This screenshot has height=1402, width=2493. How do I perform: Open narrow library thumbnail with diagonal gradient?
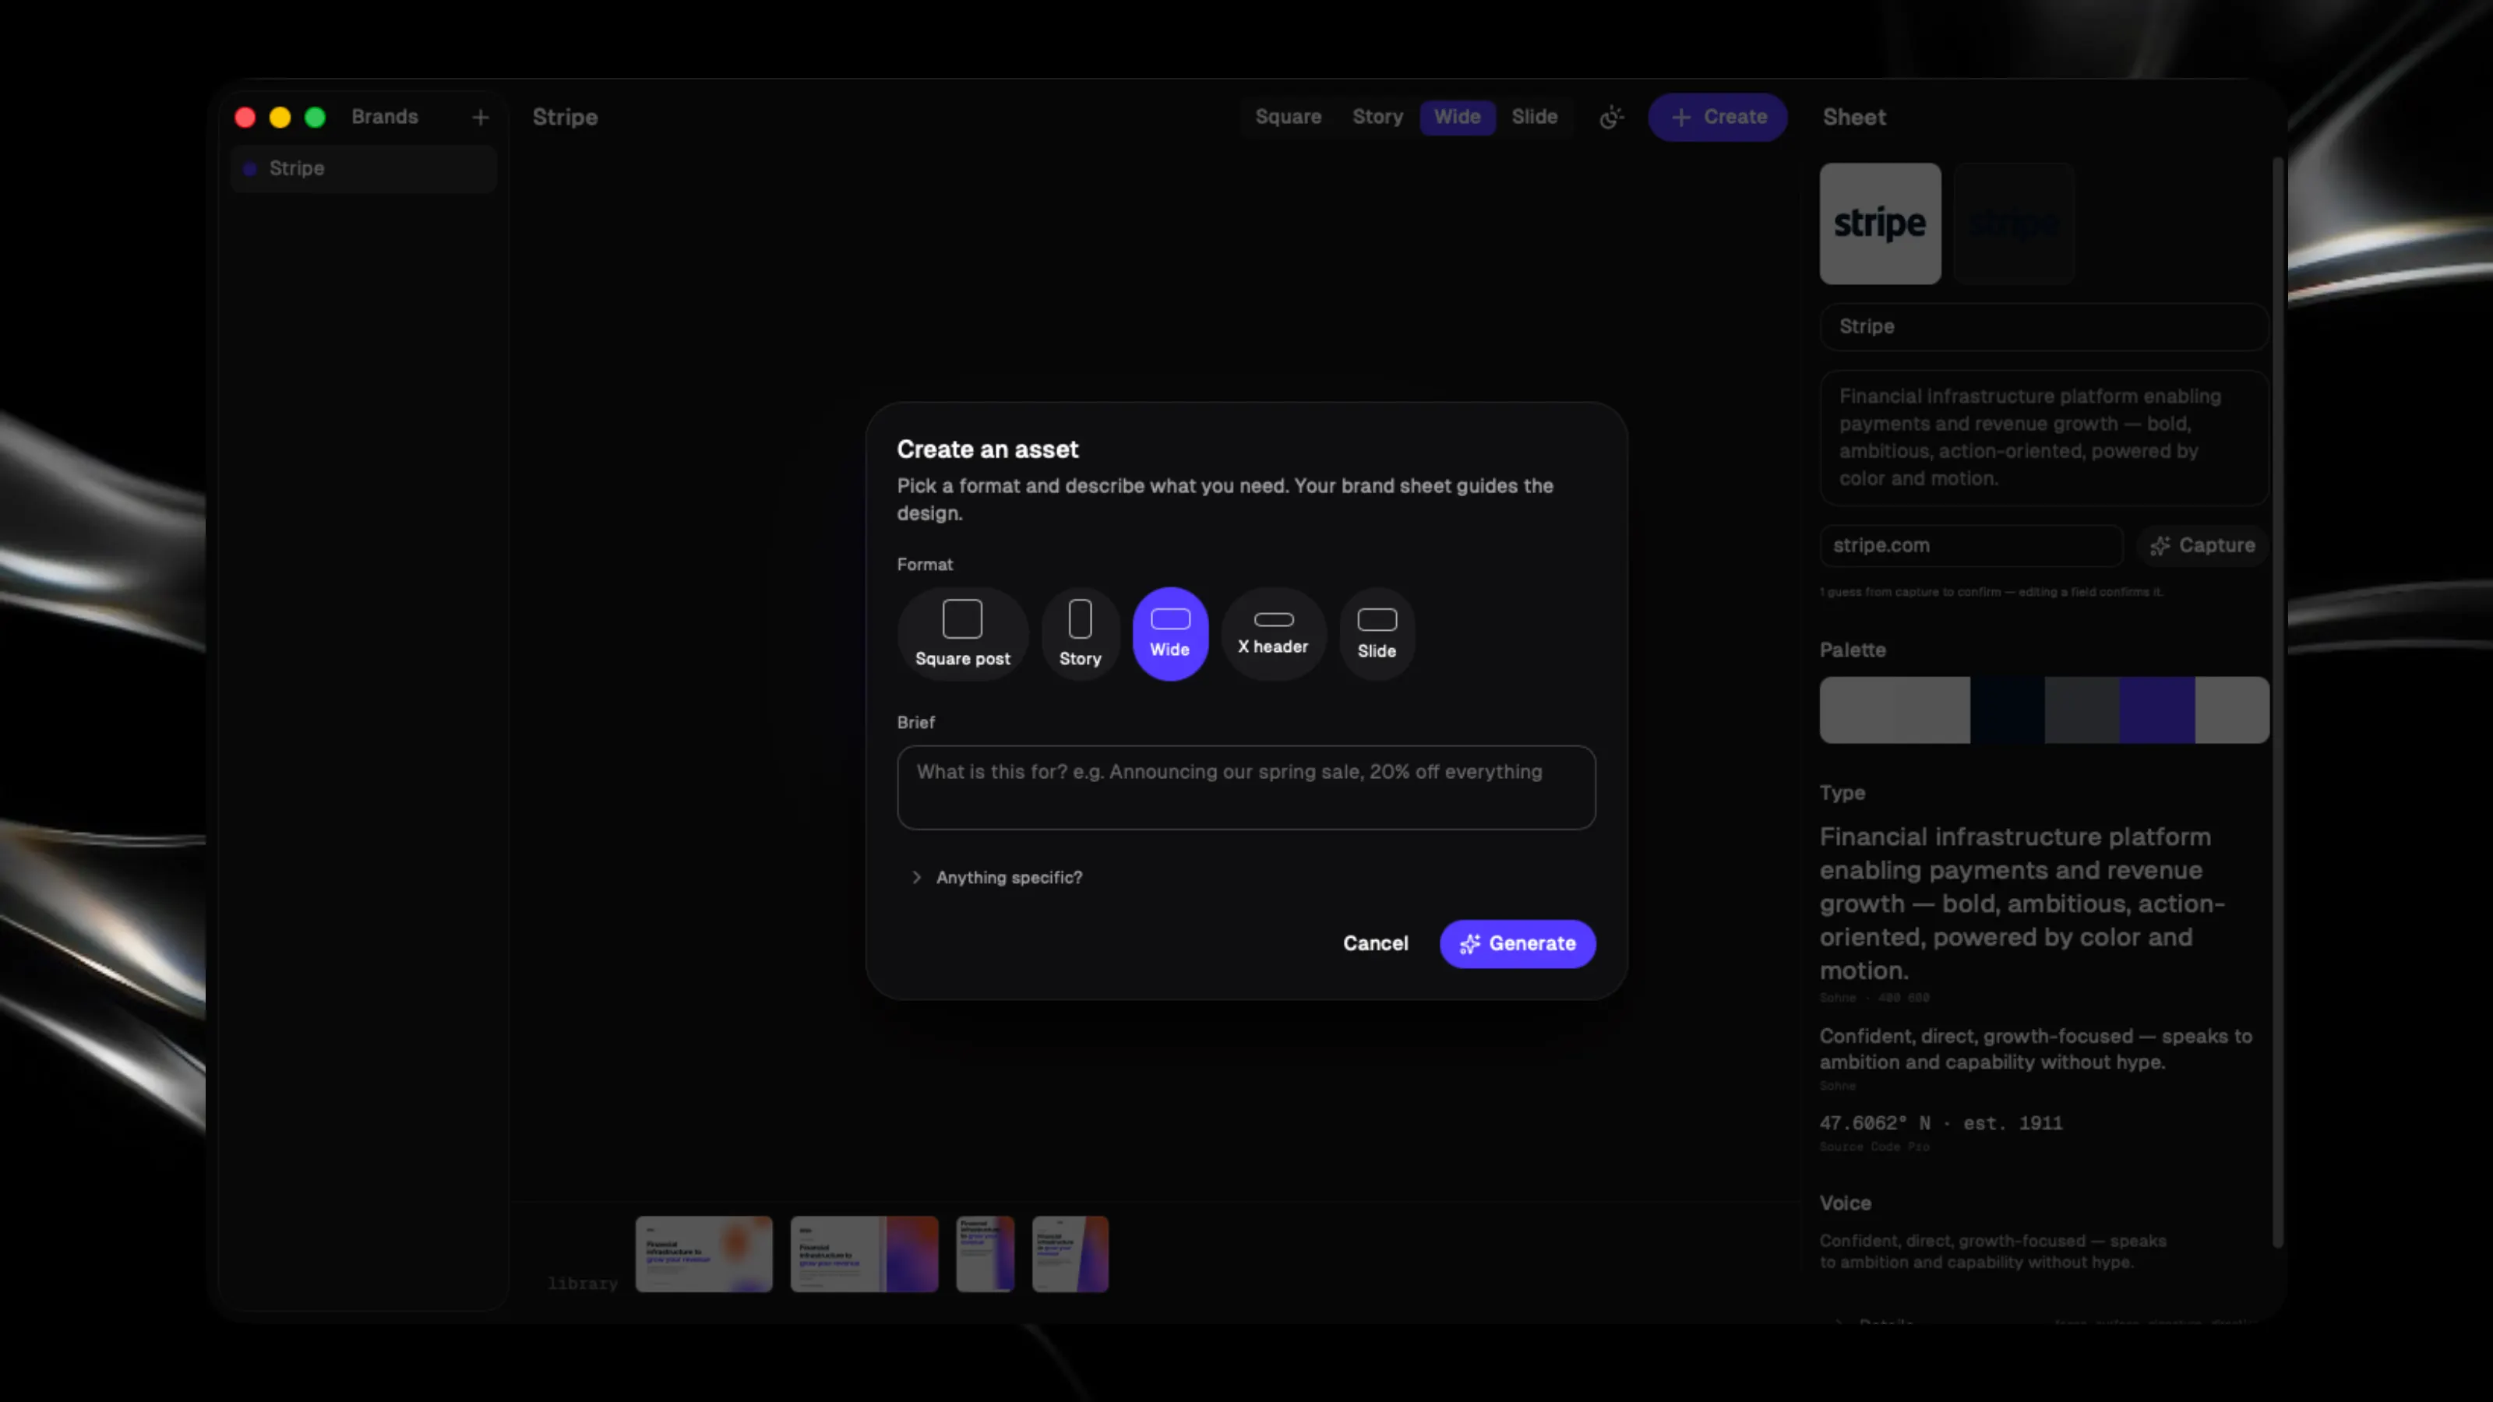pyautogui.click(x=1070, y=1254)
